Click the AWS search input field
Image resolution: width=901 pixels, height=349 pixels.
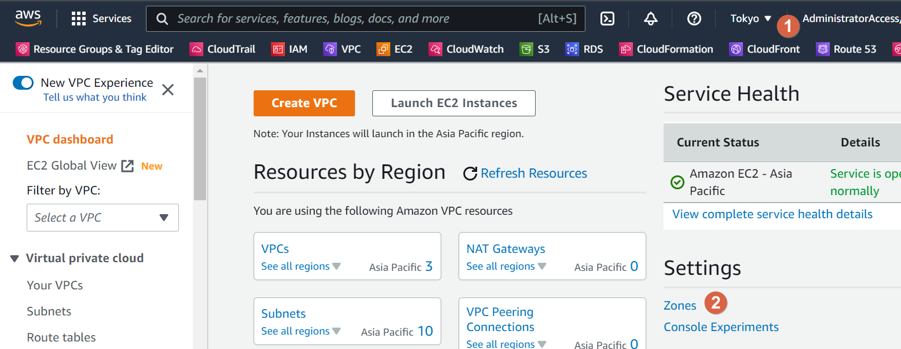pos(353,19)
